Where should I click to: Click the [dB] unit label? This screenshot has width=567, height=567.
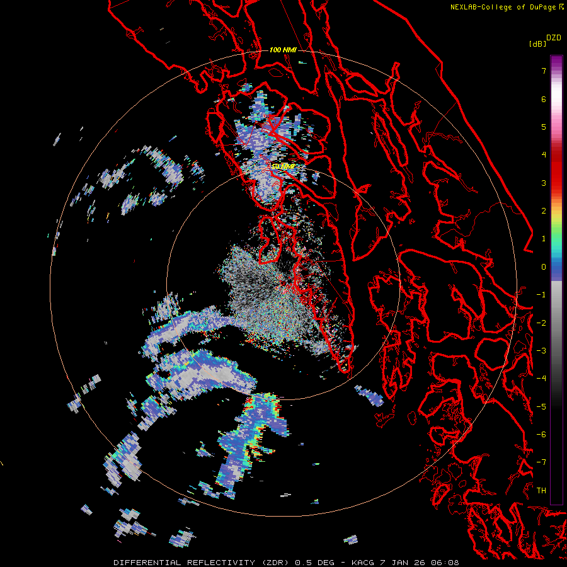[537, 43]
